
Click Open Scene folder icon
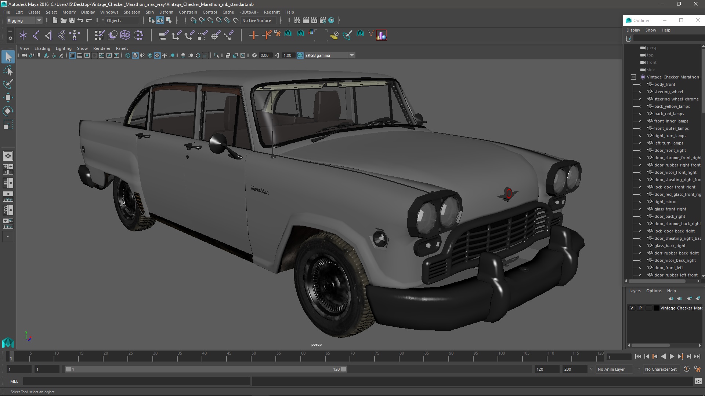63,21
